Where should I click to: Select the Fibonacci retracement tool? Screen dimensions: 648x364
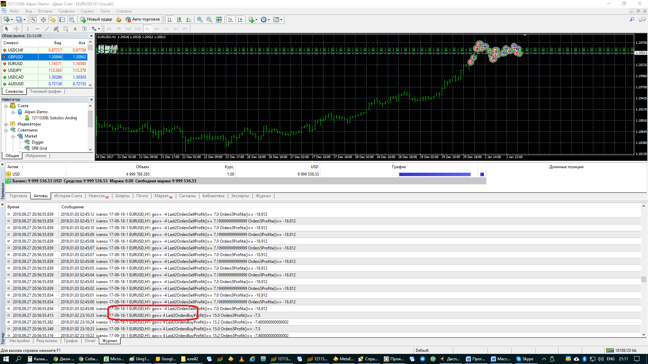(x=66, y=29)
